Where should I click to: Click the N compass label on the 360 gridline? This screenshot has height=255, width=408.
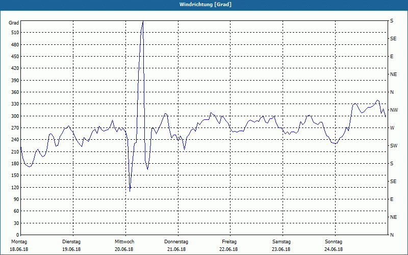coord(392,92)
